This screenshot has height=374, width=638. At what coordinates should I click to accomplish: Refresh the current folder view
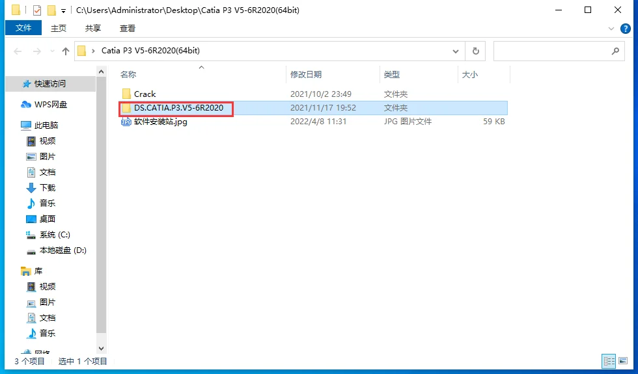(475, 51)
